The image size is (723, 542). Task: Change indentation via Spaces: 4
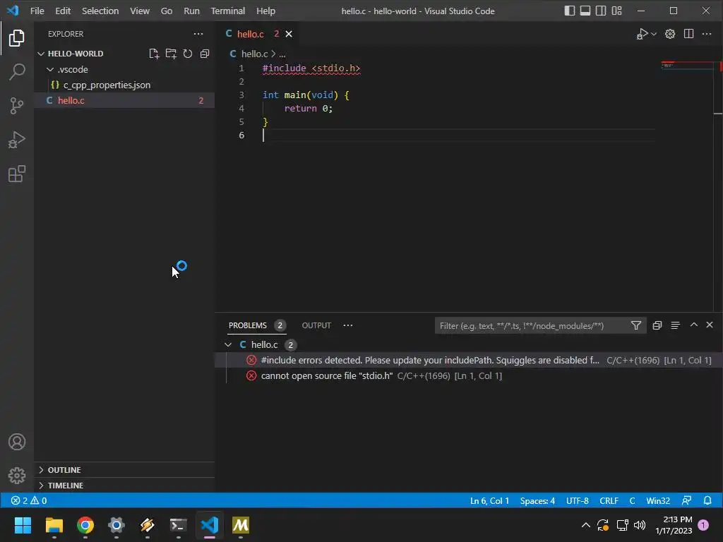tap(537, 500)
